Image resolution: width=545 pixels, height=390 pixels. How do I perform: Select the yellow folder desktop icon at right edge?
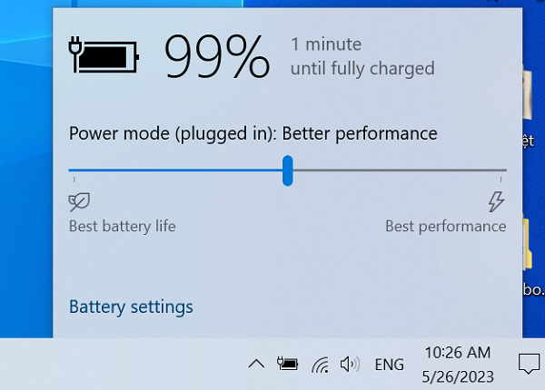(x=528, y=243)
